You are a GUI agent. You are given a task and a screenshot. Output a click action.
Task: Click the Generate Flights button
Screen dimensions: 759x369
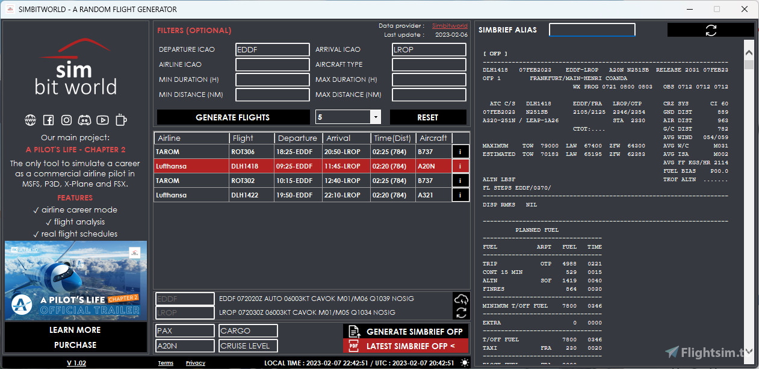tap(233, 117)
